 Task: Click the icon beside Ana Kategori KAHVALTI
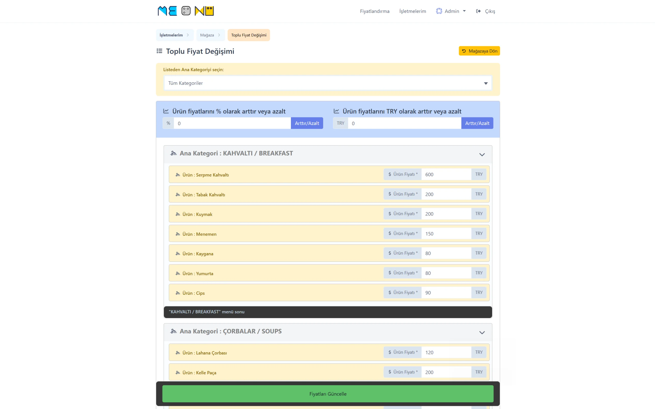pos(173,153)
